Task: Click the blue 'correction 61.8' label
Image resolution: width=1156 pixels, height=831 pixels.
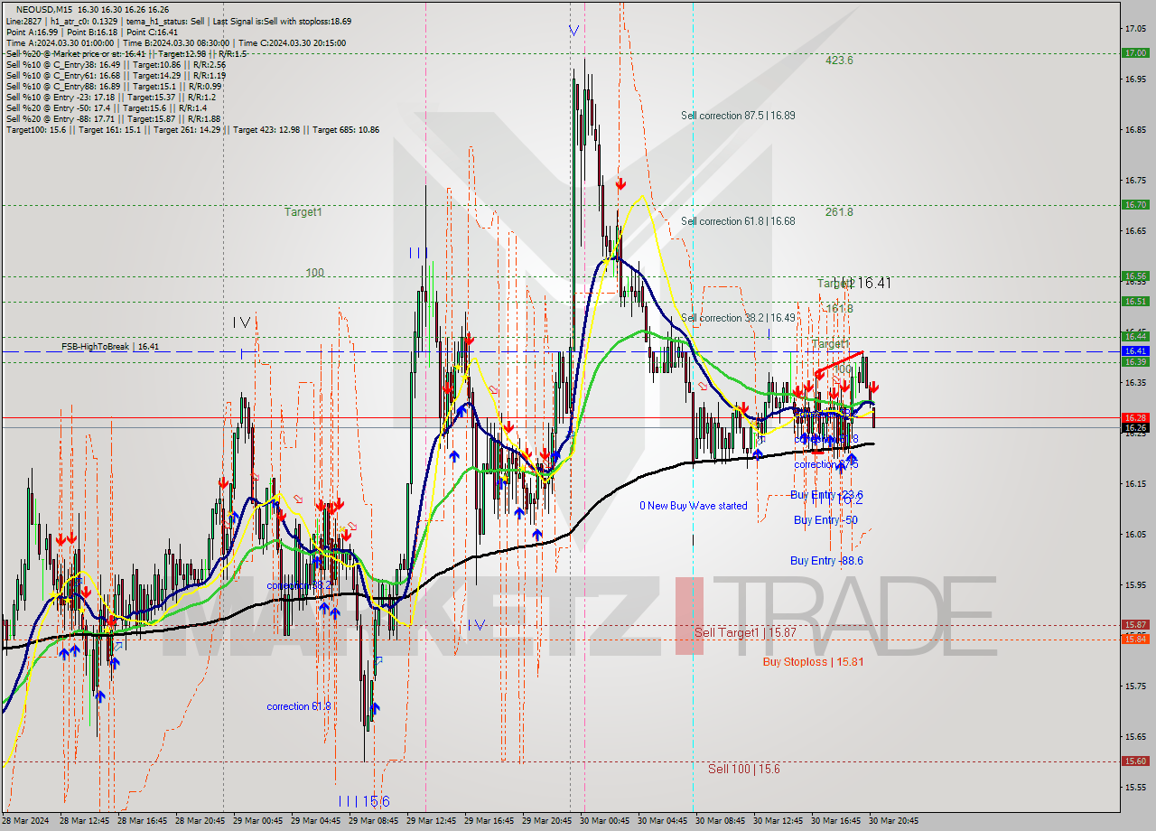Action: (299, 706)
